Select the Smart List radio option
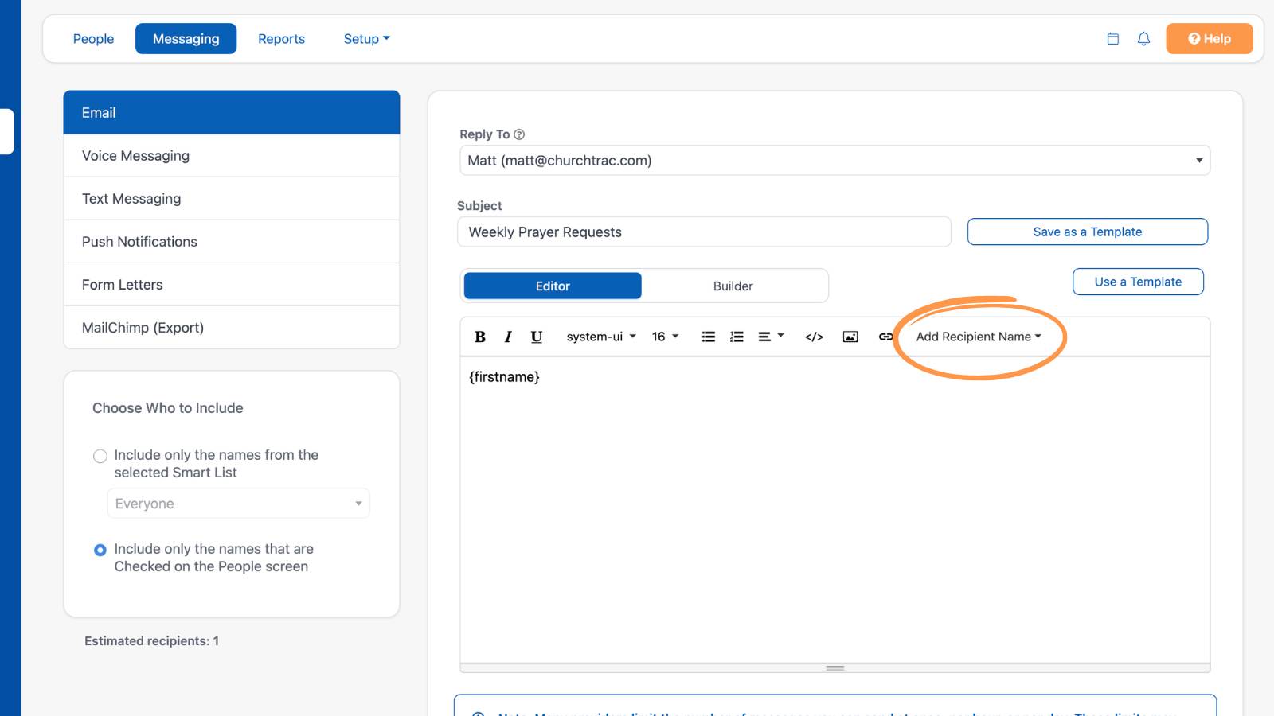The height and width of the screenshot is (716, 1274). [100, 456]
